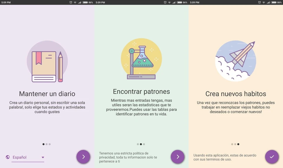Viewport: 283px width, 168px height.
Task: Tap the 'Crea nuevos habitos' heading
Action: pos(236,94)
